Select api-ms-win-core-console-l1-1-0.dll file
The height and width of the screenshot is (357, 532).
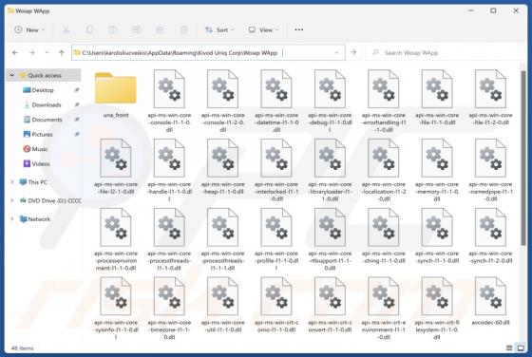click(169, 101)
